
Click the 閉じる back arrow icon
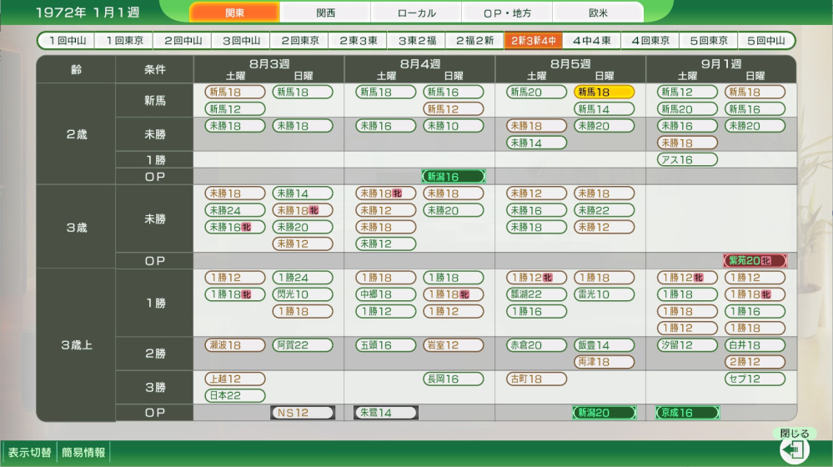795,450
